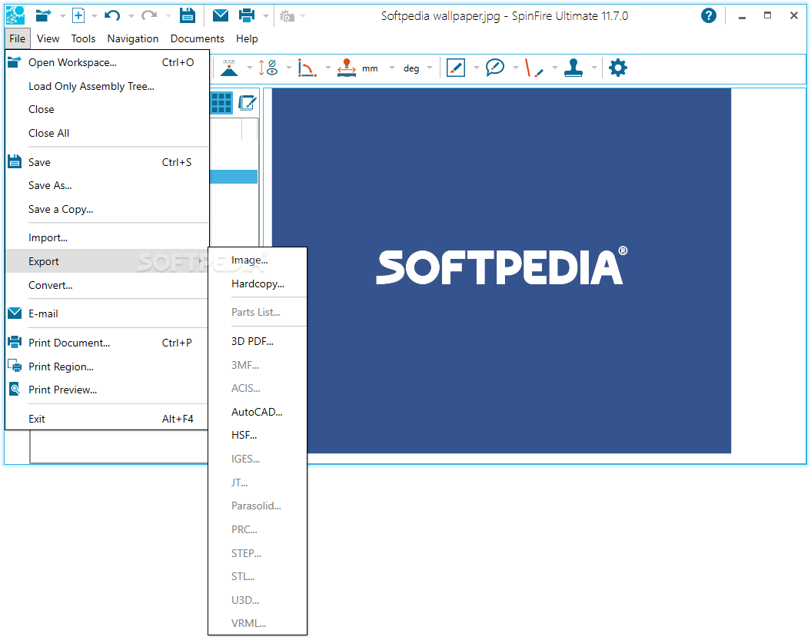Choose Import... in the File menu
Image resolution: width=811 pixels, height=640 pixels.
pos(107,238)
